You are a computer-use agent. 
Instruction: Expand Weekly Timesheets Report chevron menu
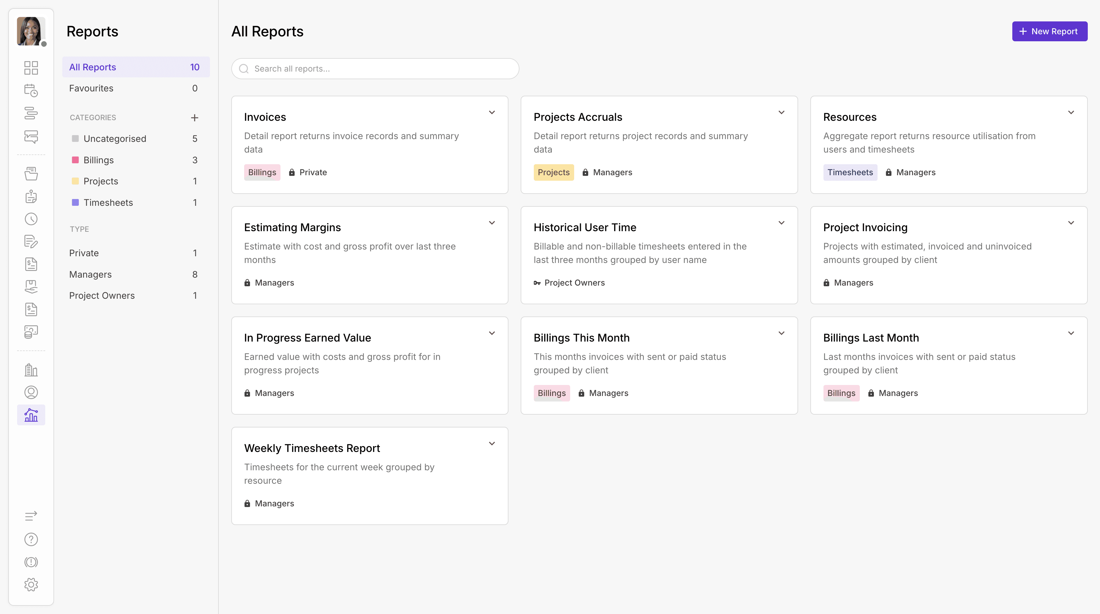coord(492,443)
